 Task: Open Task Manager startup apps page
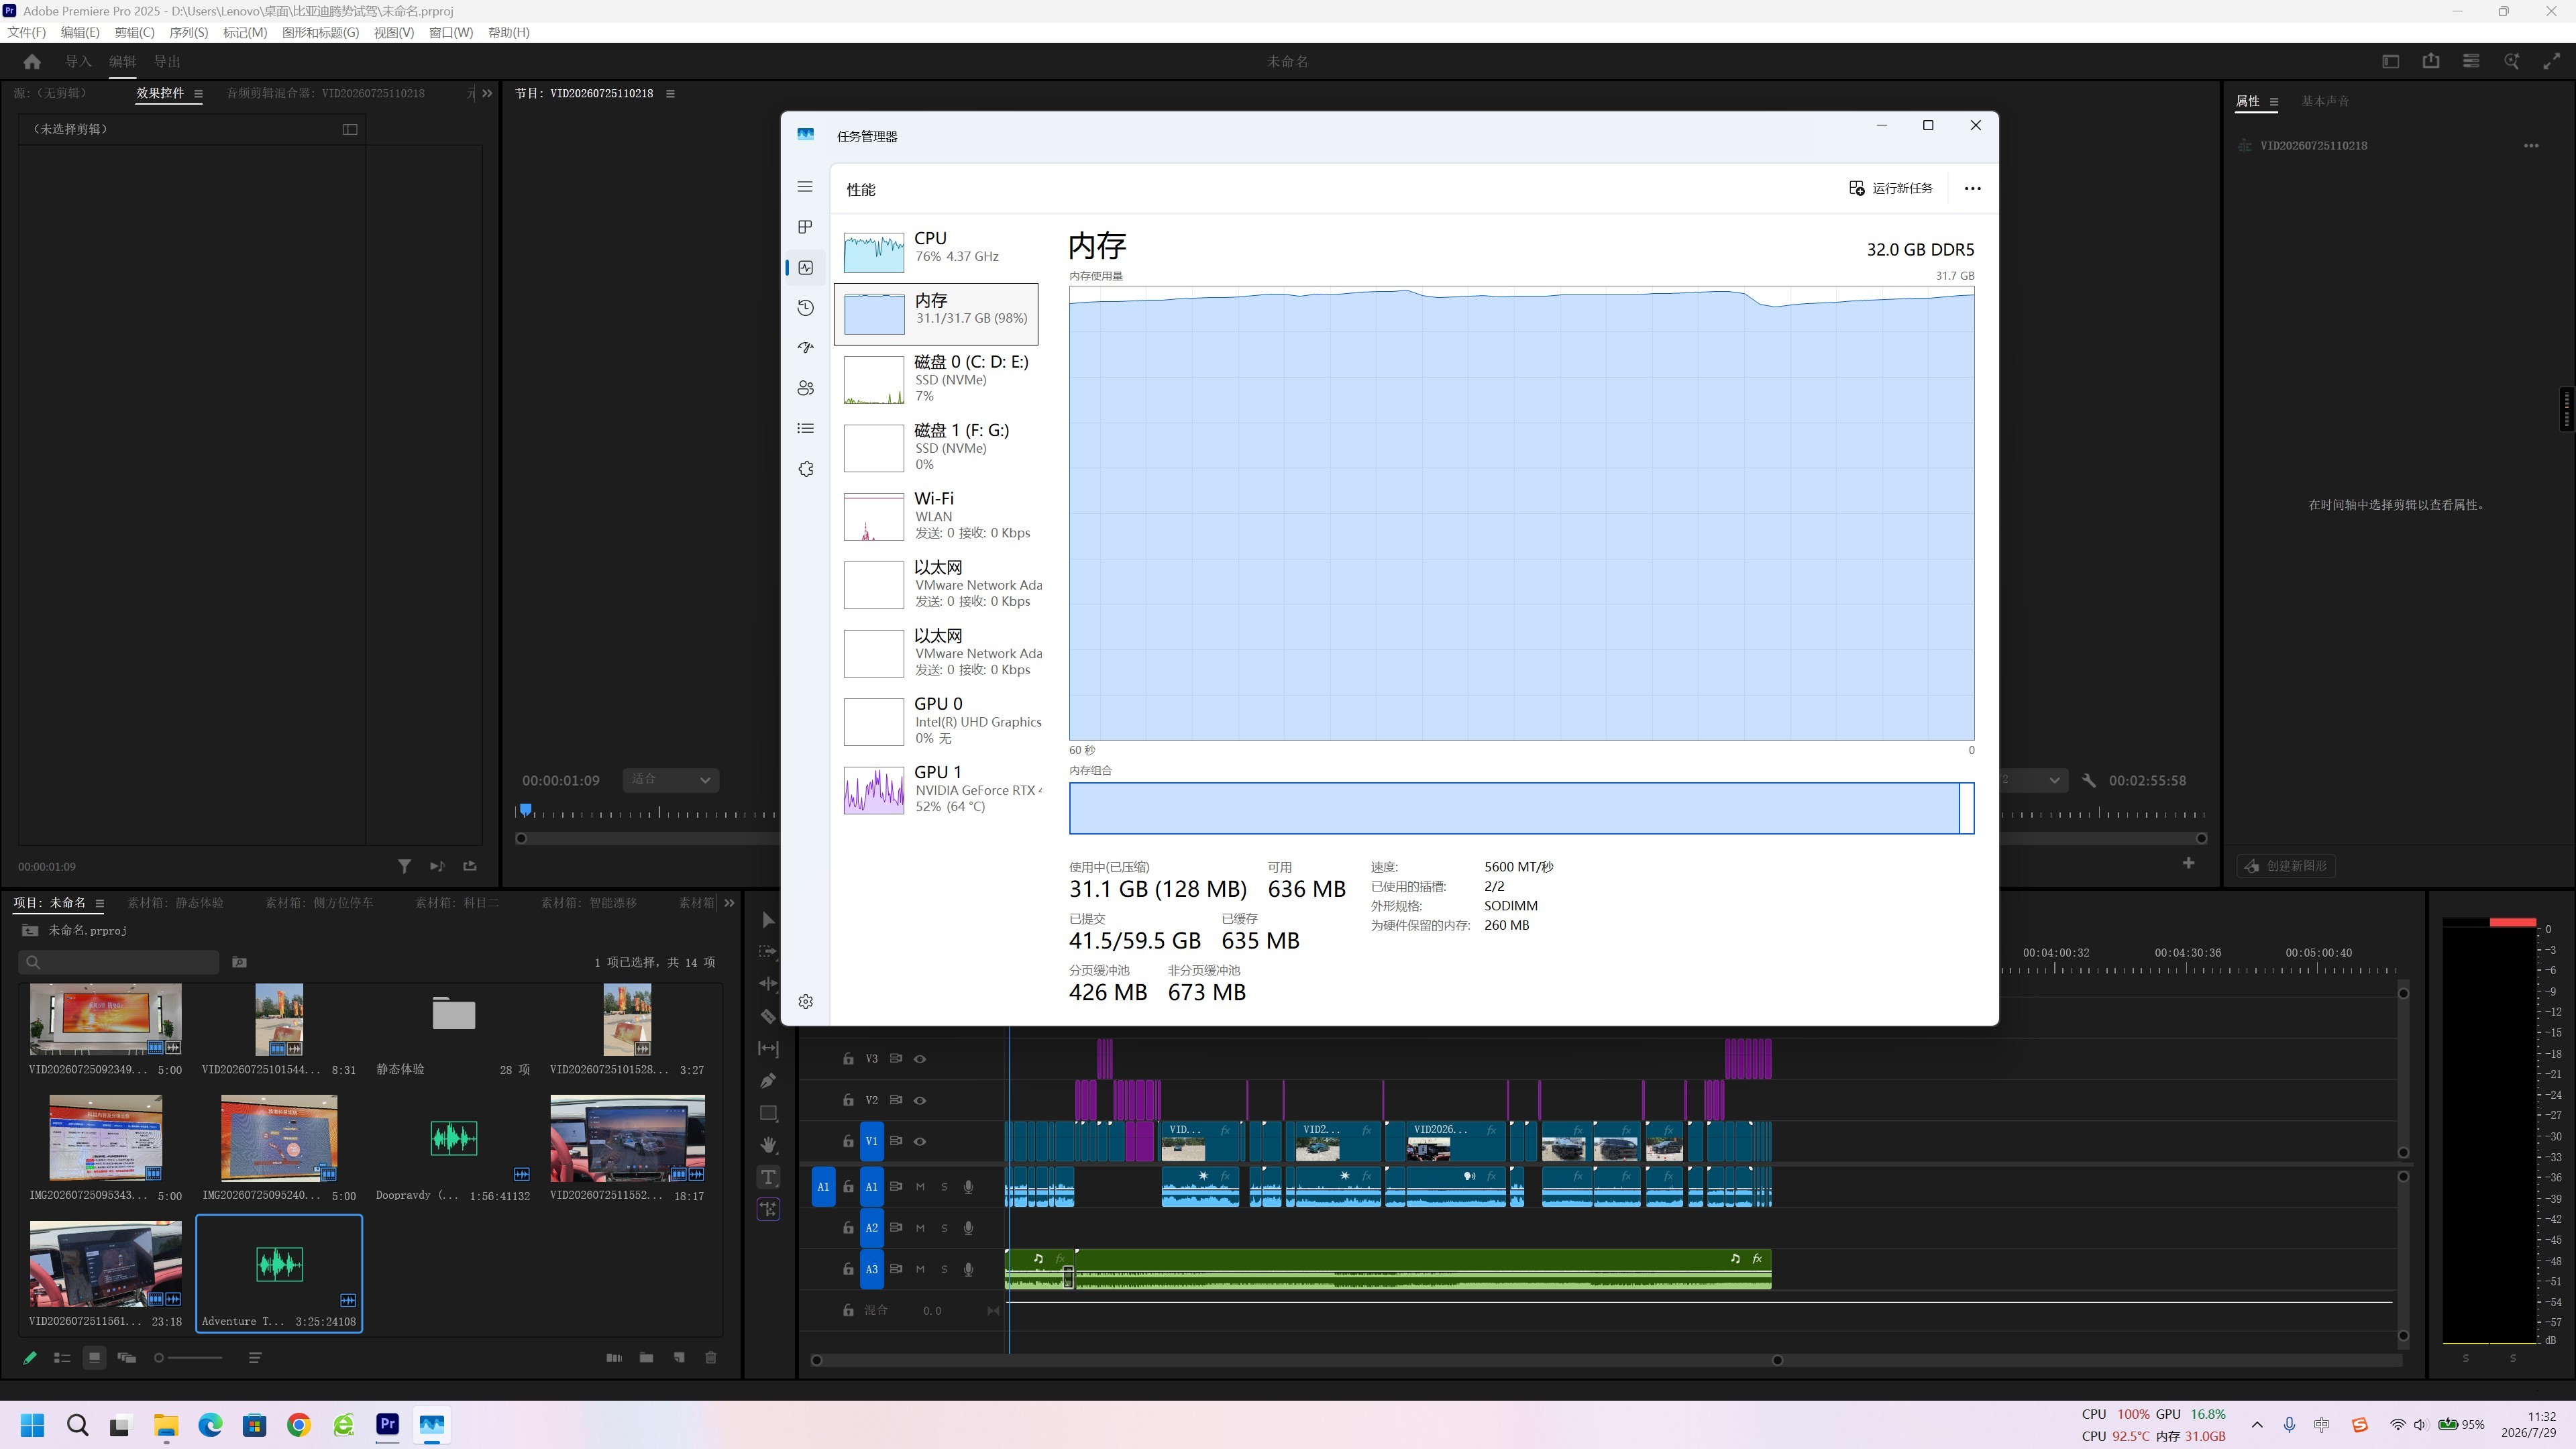[806, 348]
